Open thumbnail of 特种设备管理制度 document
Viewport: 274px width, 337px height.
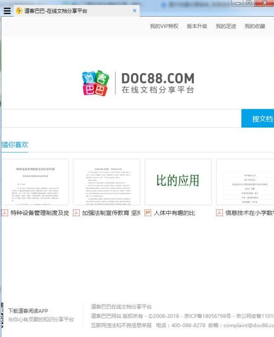click(x=35, y=182)
